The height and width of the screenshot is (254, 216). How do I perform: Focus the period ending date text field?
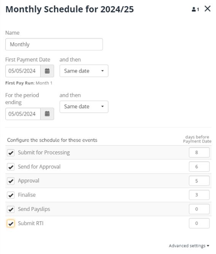pos(23,114)
